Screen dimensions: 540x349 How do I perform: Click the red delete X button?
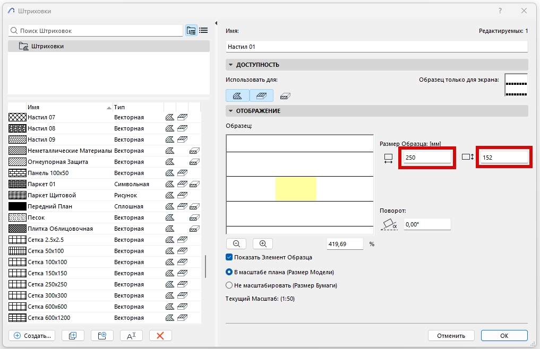(160, 336)
